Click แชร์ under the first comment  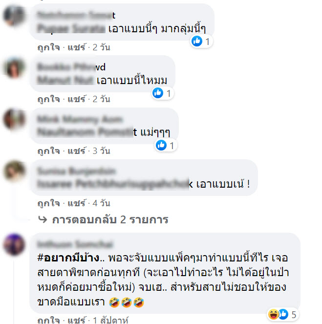[76, 47]
